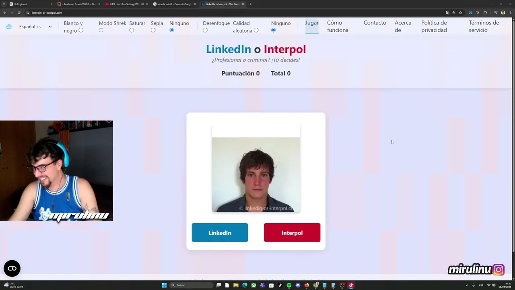Screen dimensions: 515x290
Task: Guess Interpol with the red button
Action: point(292,233)
